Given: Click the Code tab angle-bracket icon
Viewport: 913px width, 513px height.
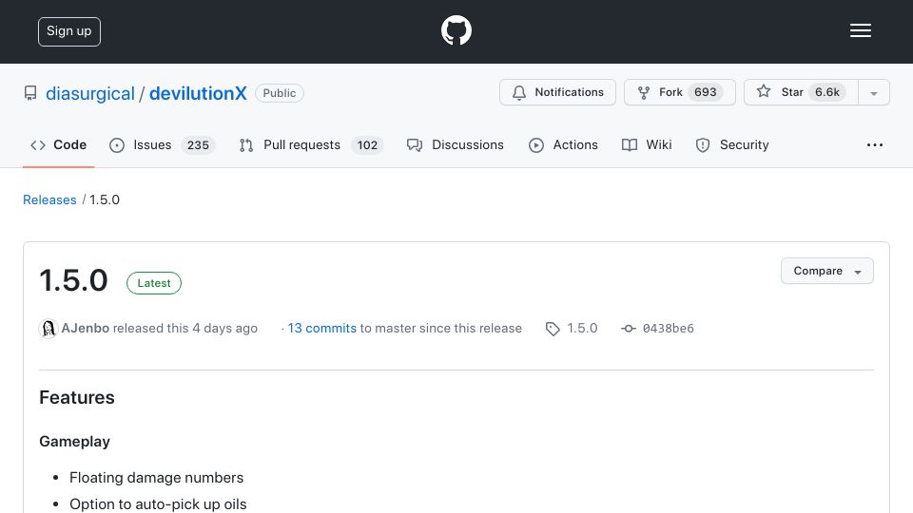Looking at the screenshot, I should coord(38,144).
